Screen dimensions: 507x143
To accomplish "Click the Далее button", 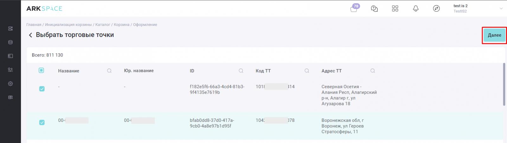I will tap(494, 35).
